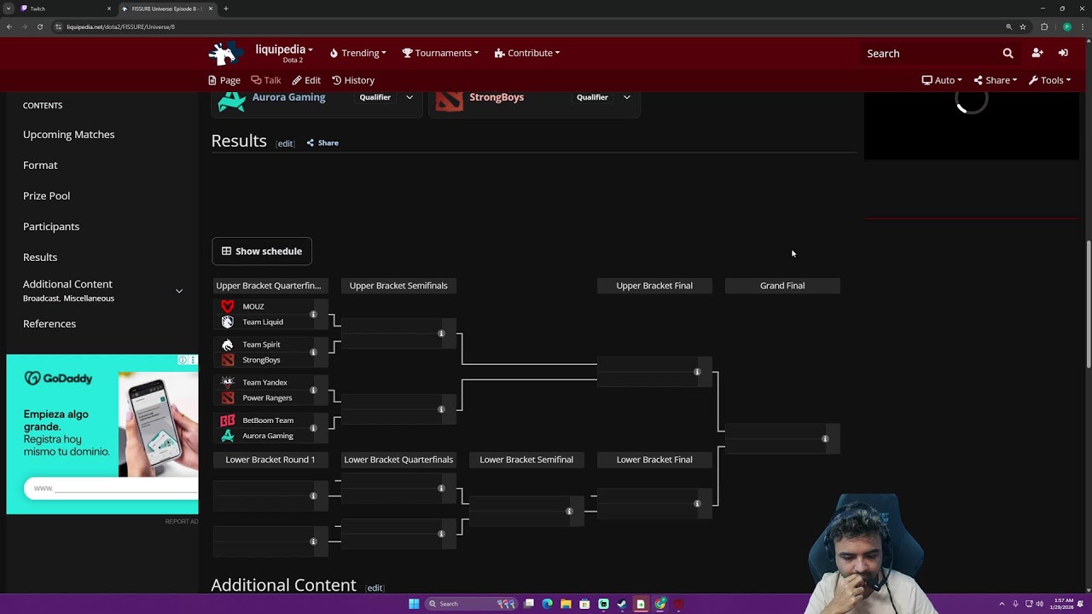This screenshot has width=1092, height=614.
Task: Click the edit link beside Results heading
Action: tap(285, 143)
